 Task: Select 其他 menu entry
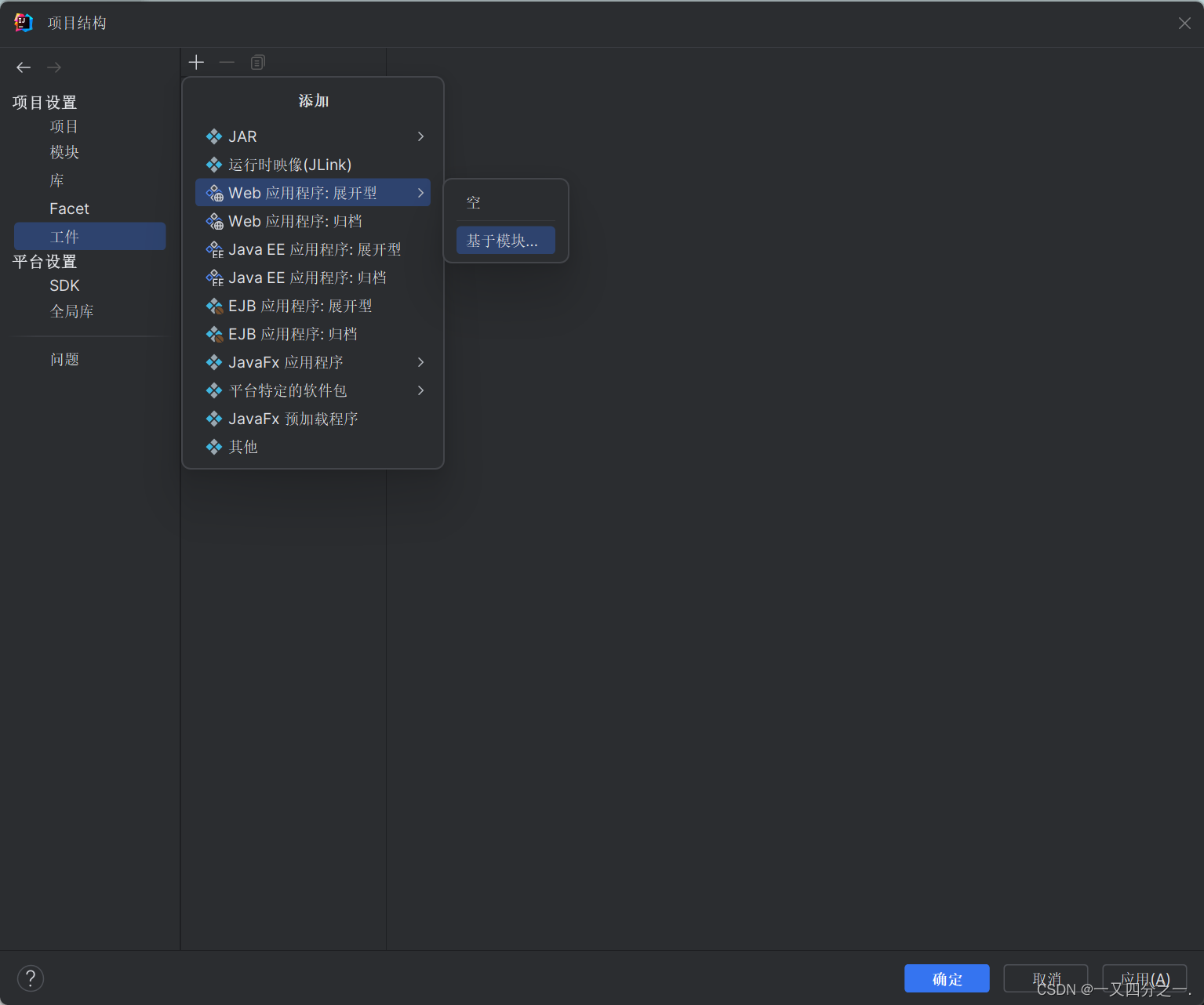[x=313, y=447]
